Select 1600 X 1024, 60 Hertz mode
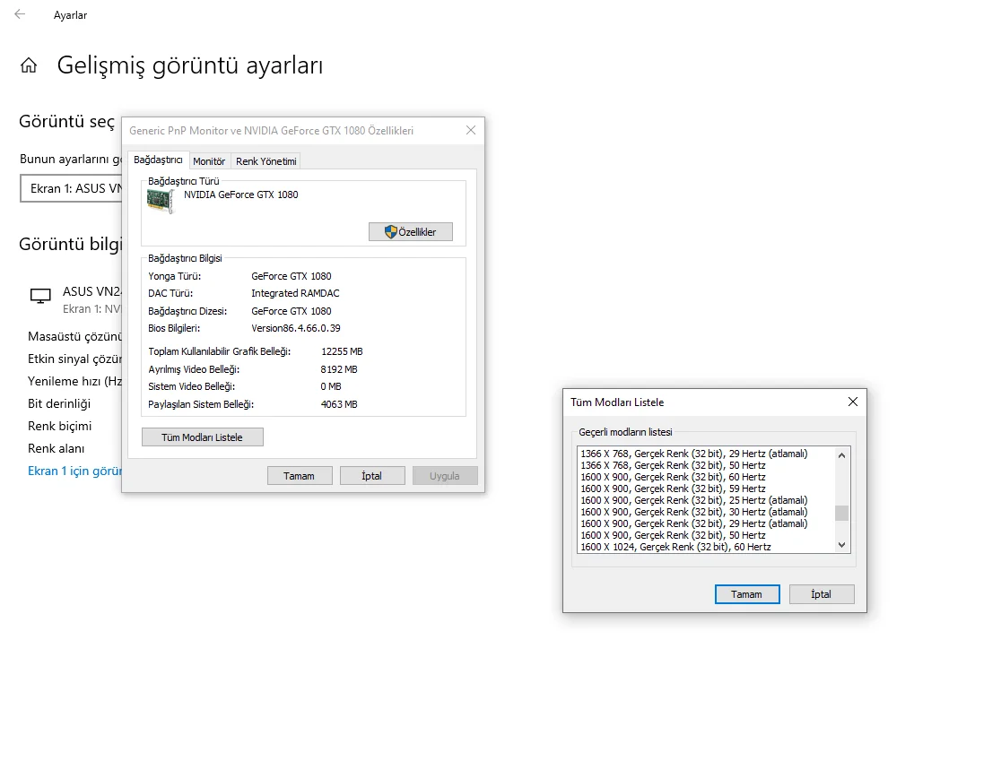1001x761 pixels. coord(675,547)
